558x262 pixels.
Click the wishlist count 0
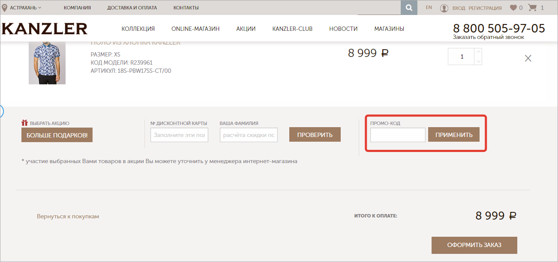click(x=521, y=8)
